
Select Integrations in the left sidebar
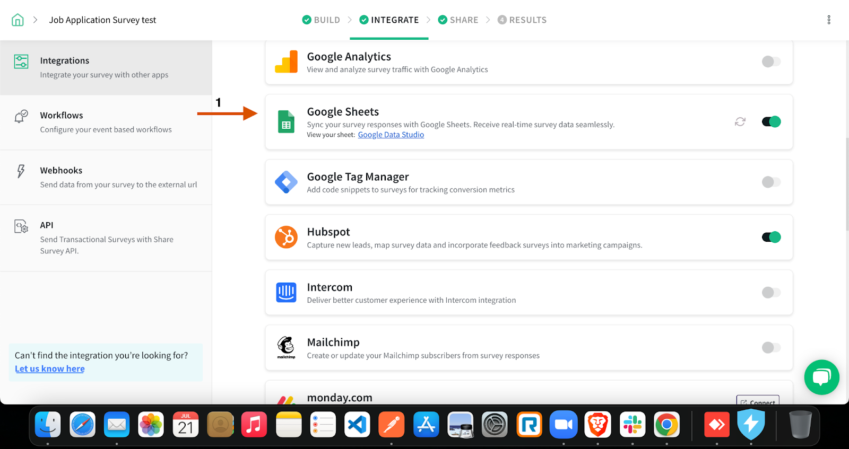click(x=106, y=67)
